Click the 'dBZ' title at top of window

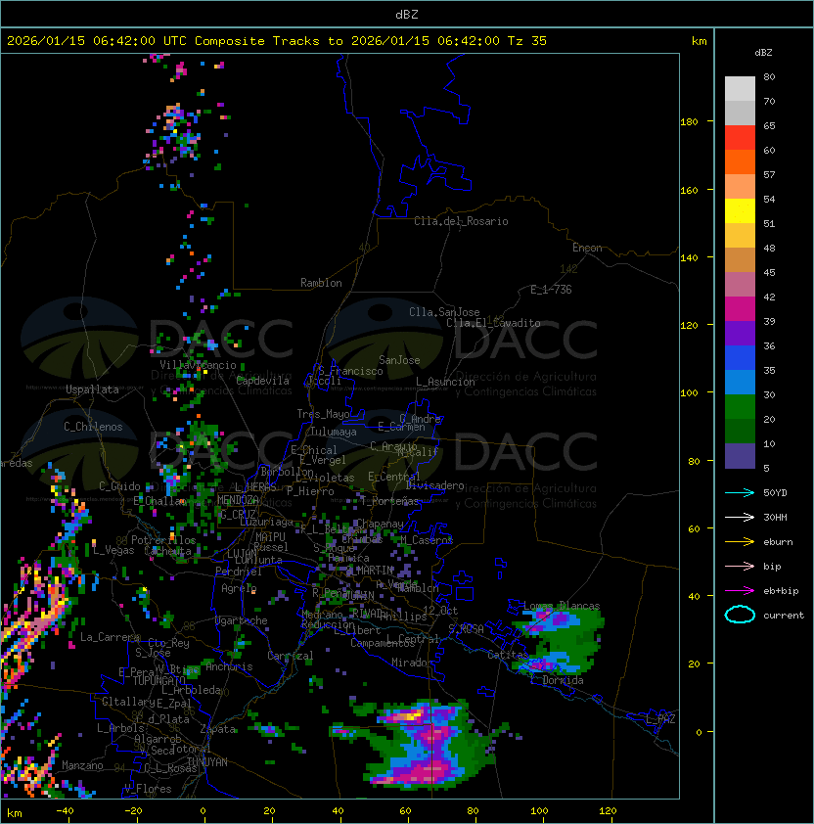(x=407, y=14)
